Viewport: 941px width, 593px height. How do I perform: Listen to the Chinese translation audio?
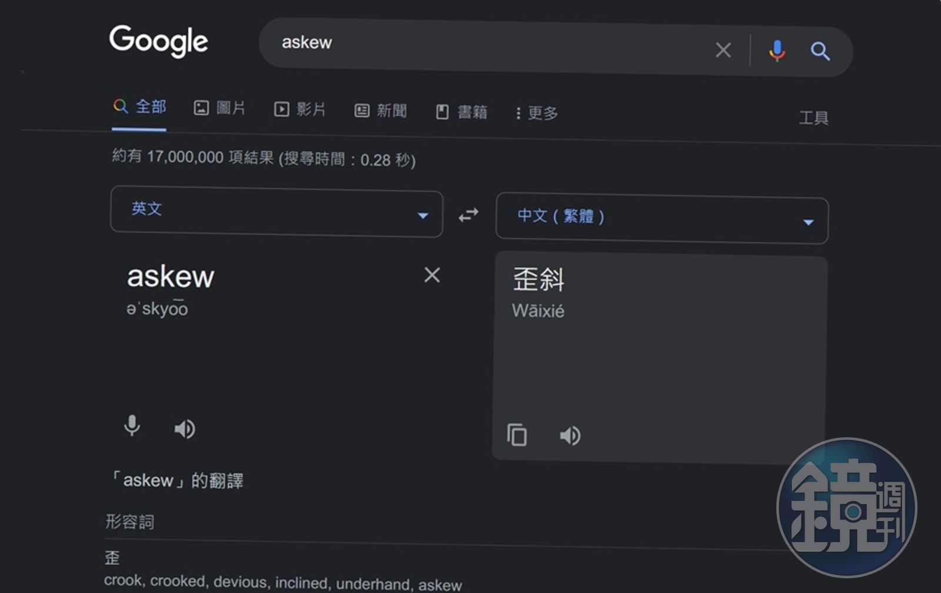point(569,435)
